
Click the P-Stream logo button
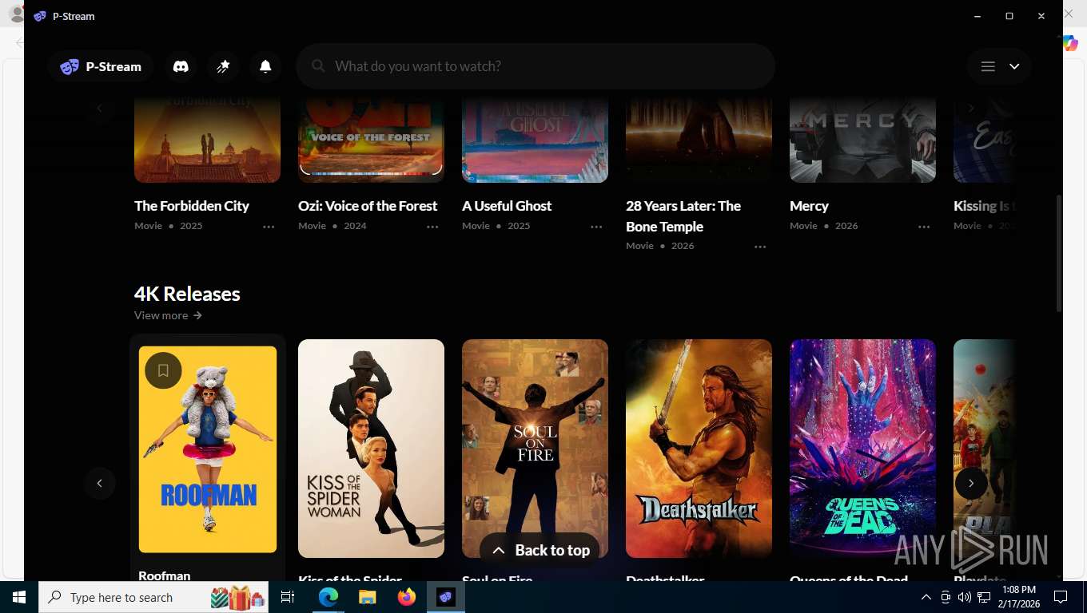100,66
